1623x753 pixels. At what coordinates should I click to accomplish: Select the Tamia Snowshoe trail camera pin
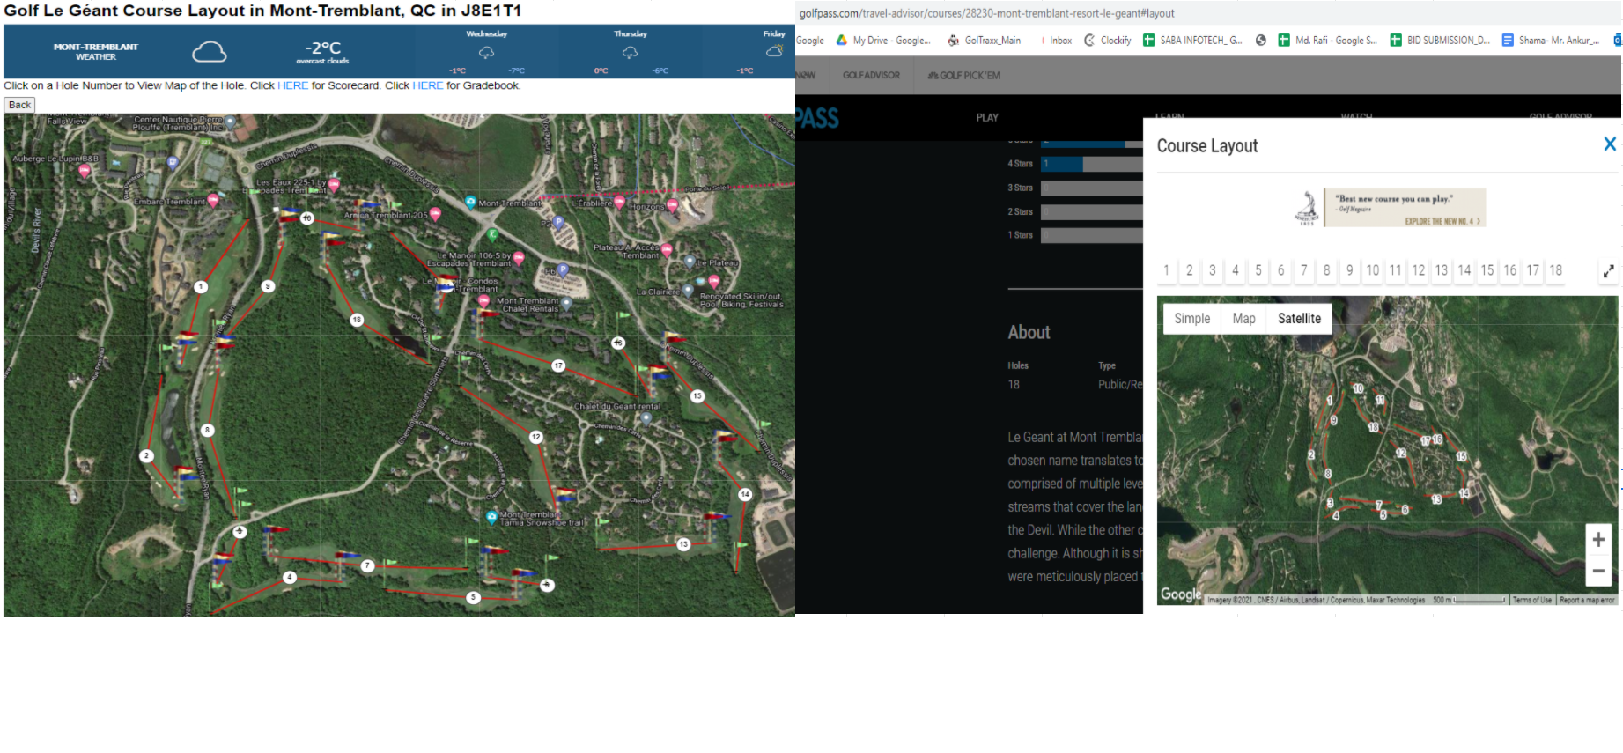tap(492, 517)
